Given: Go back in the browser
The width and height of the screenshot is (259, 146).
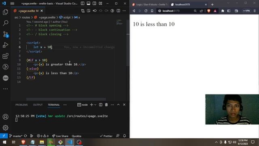Looking at the screenshot, I should (x=134, y=11).
